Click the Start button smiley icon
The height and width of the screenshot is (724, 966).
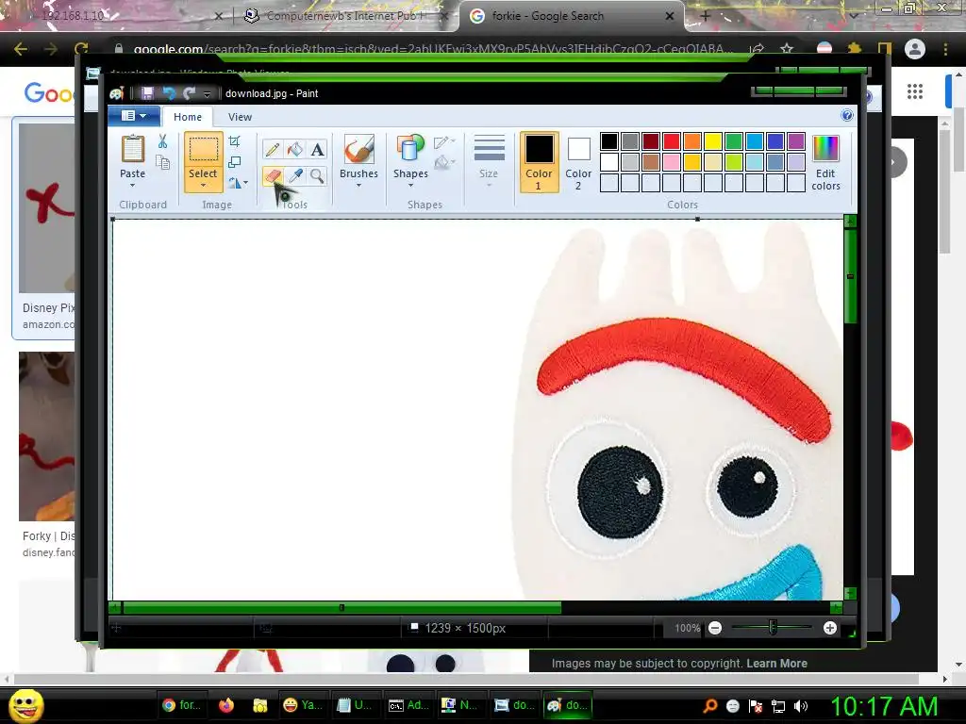(x=25, y=705)
